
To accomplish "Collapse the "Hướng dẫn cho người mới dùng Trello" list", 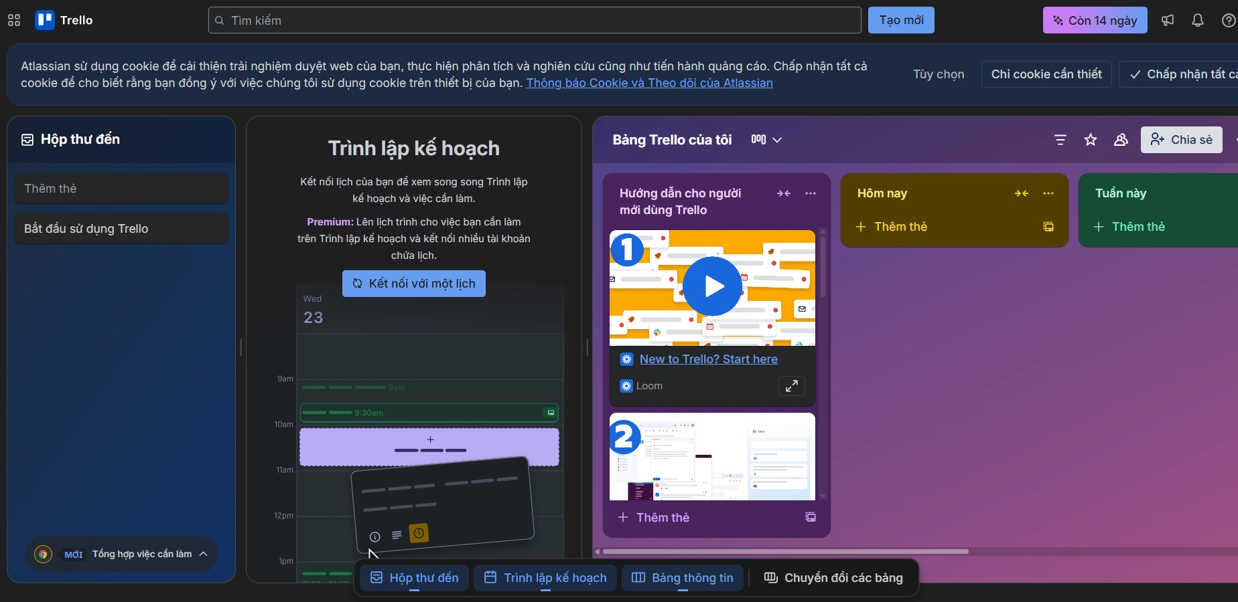I will (783, 193).
